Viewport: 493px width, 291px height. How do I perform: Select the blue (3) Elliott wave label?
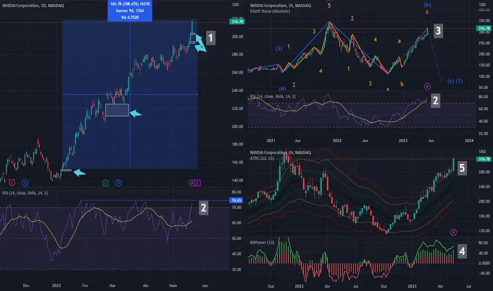279,49
